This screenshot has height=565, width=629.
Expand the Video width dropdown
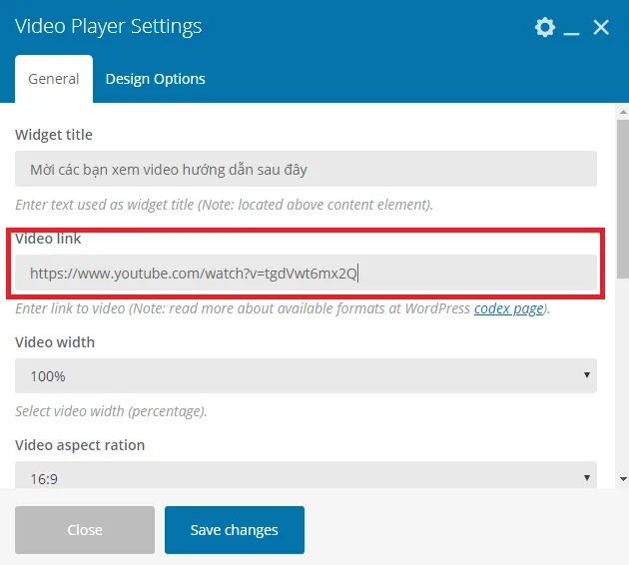pos(306,375)
